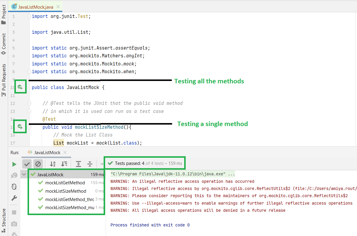Click the green Rerun play button
This screenshot has height=236, width=357.
[14, 164]
